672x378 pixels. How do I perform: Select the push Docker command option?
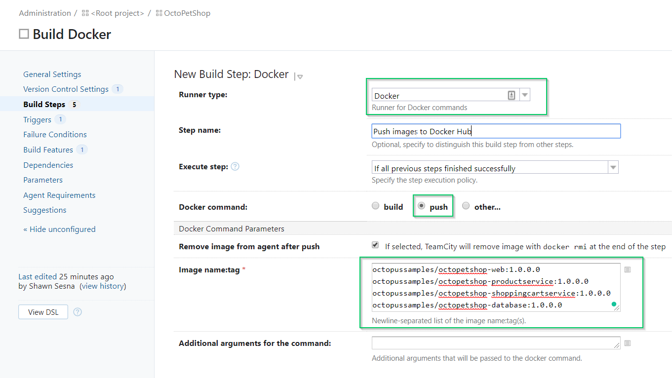coord(422,206)
